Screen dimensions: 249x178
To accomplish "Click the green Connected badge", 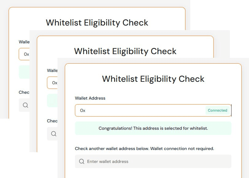I will click(x=217, y=110).
